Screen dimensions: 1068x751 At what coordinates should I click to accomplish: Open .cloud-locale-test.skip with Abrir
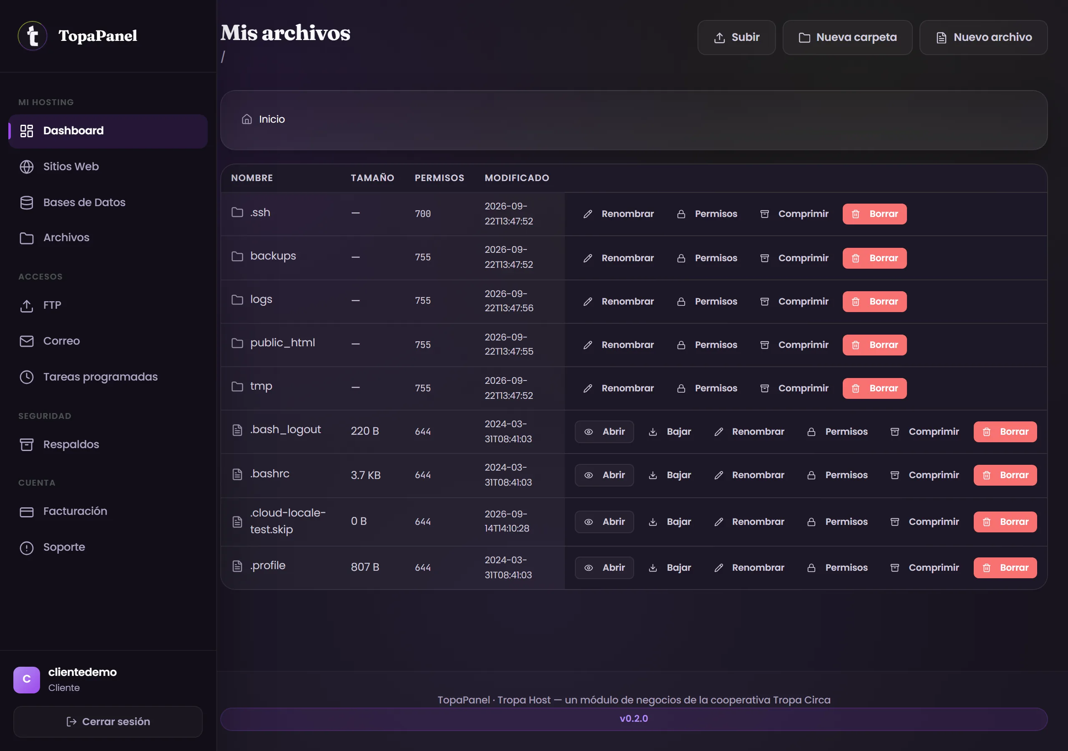[x=604, y=522]
